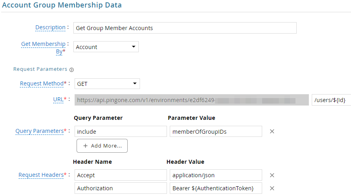The width and height of the screenshot is (351, 195).
Task: Click the Header Value column heading
Action: (185, 162)
